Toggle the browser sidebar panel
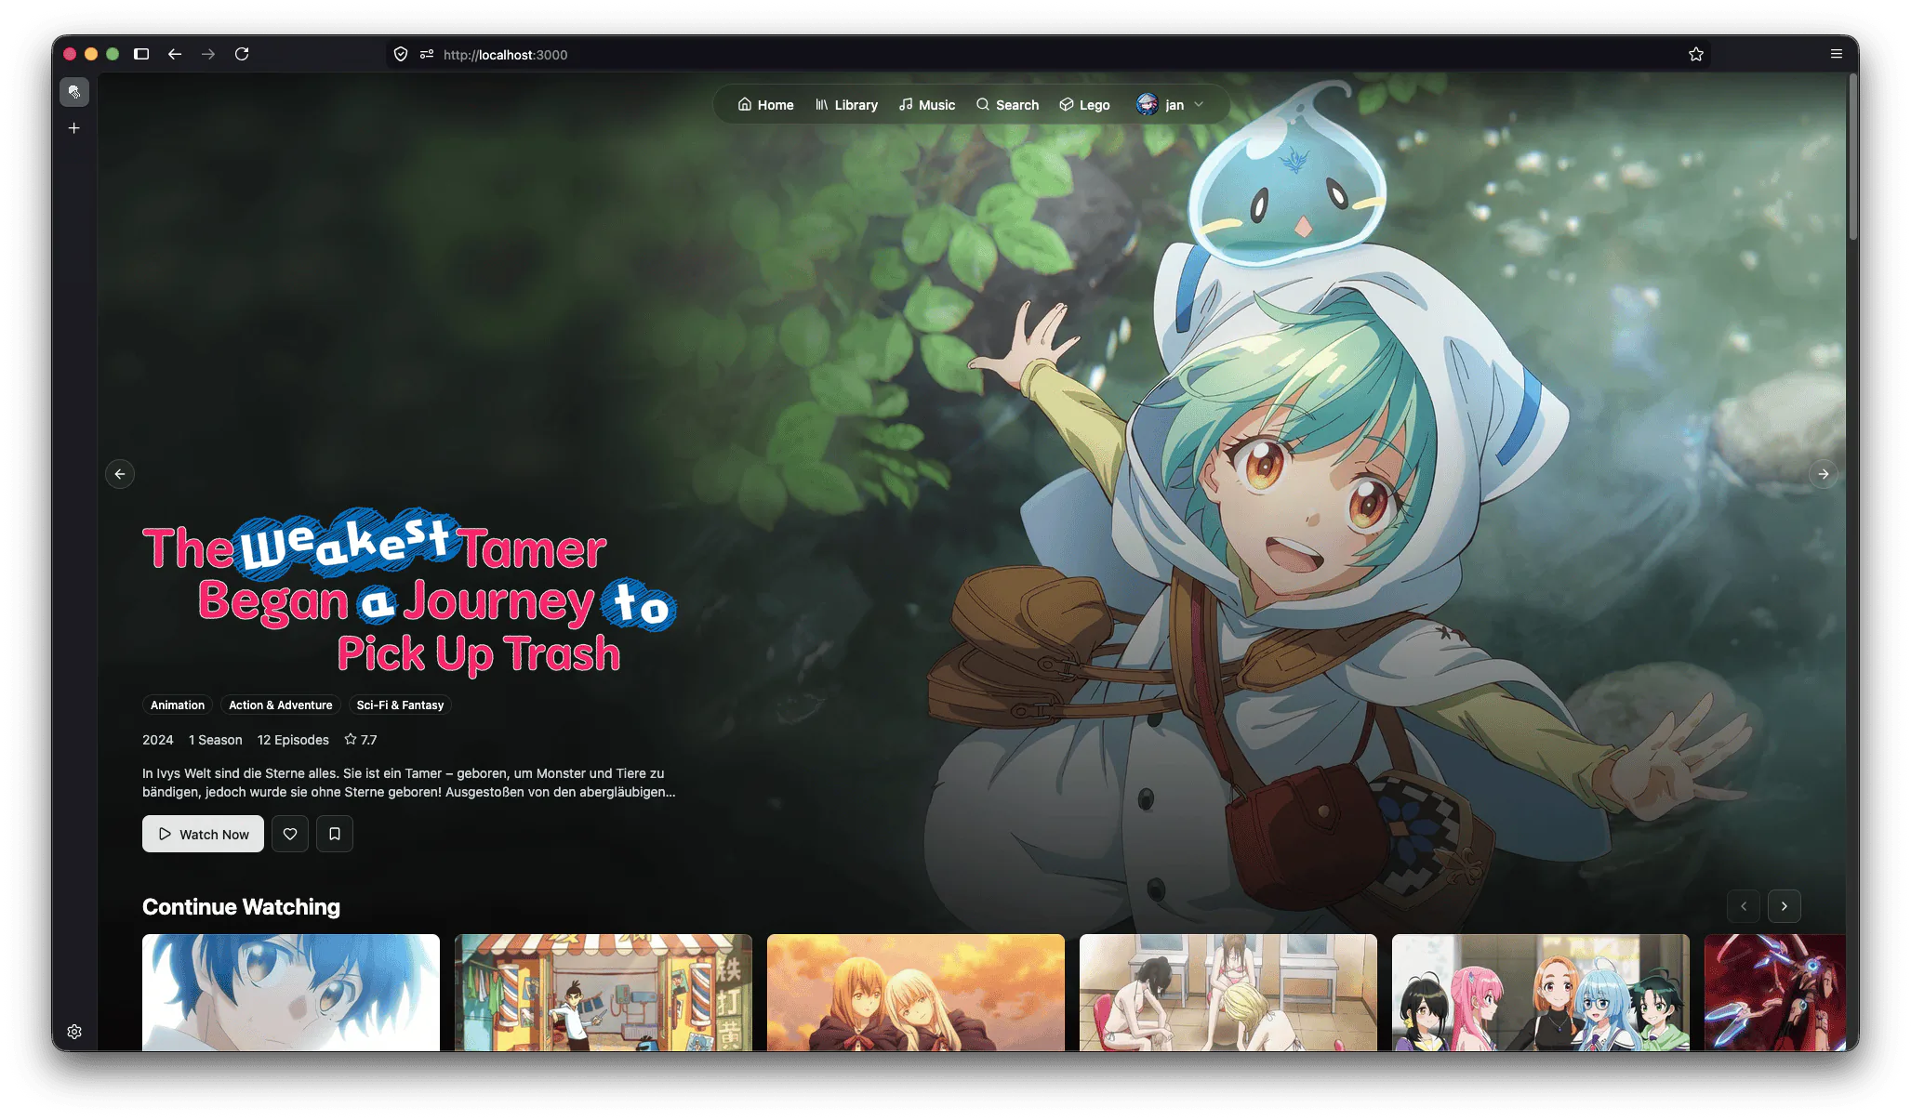The height and width of the screenshot is (1120, 1911). (x=141, y=54)
